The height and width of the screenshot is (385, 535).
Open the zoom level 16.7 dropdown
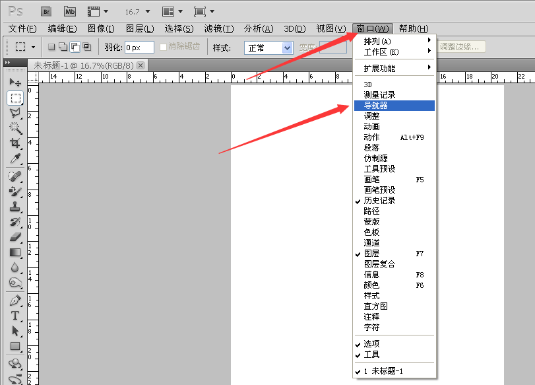point(148,12)
